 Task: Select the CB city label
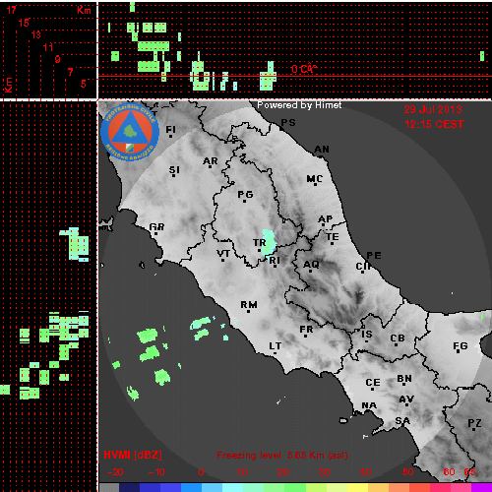coord(398,338)
